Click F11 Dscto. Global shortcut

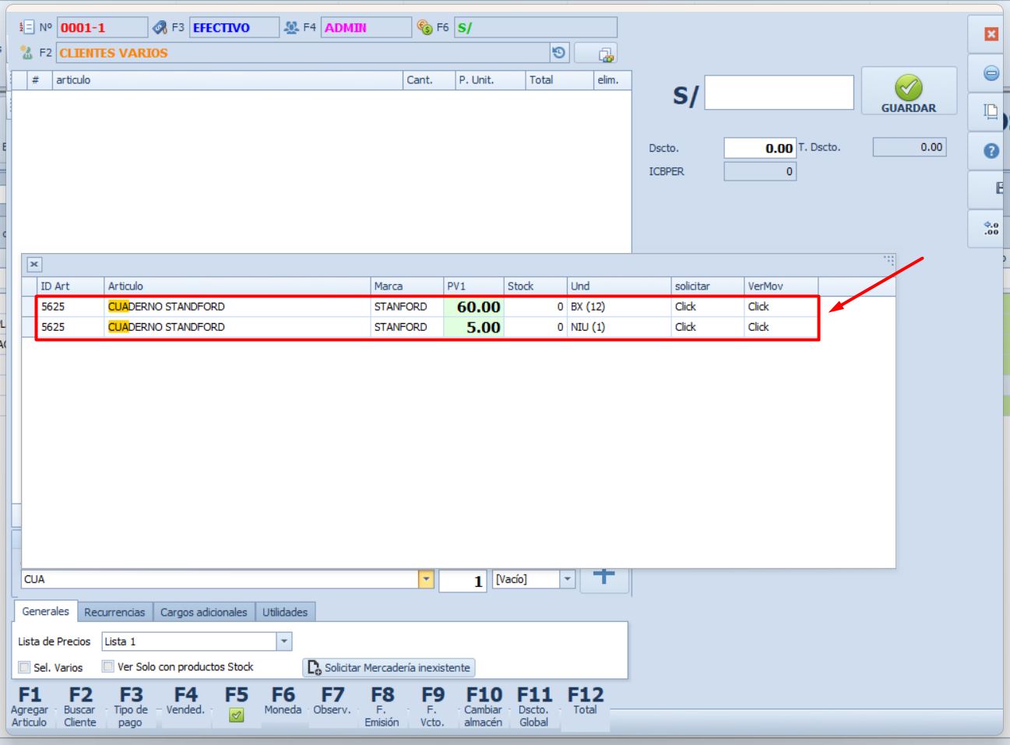(534, 706)
